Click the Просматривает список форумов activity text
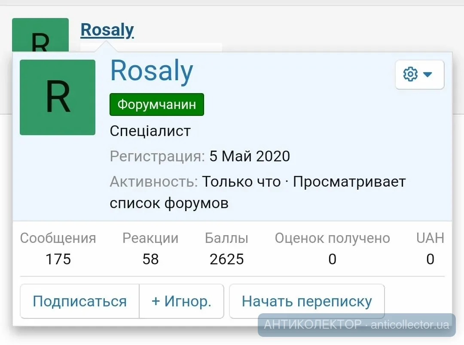This screenshot has width=464, height=345. click(x=258, y=192)
